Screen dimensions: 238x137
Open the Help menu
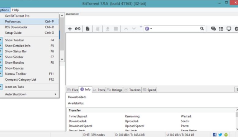click(15, 10)
